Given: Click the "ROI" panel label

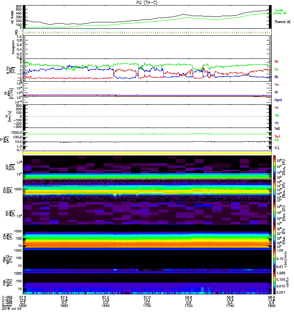Looking at the screenshot, I should click(x=16, y=32).
